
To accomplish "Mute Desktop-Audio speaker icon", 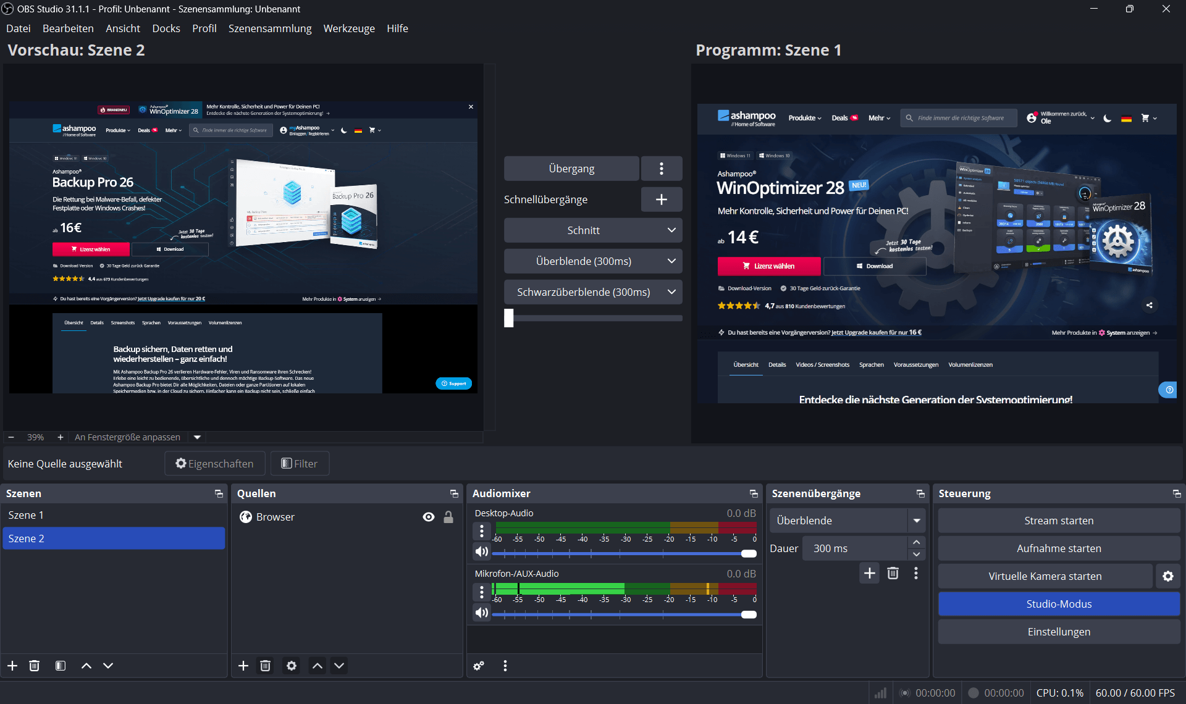I will coord(482,551).
